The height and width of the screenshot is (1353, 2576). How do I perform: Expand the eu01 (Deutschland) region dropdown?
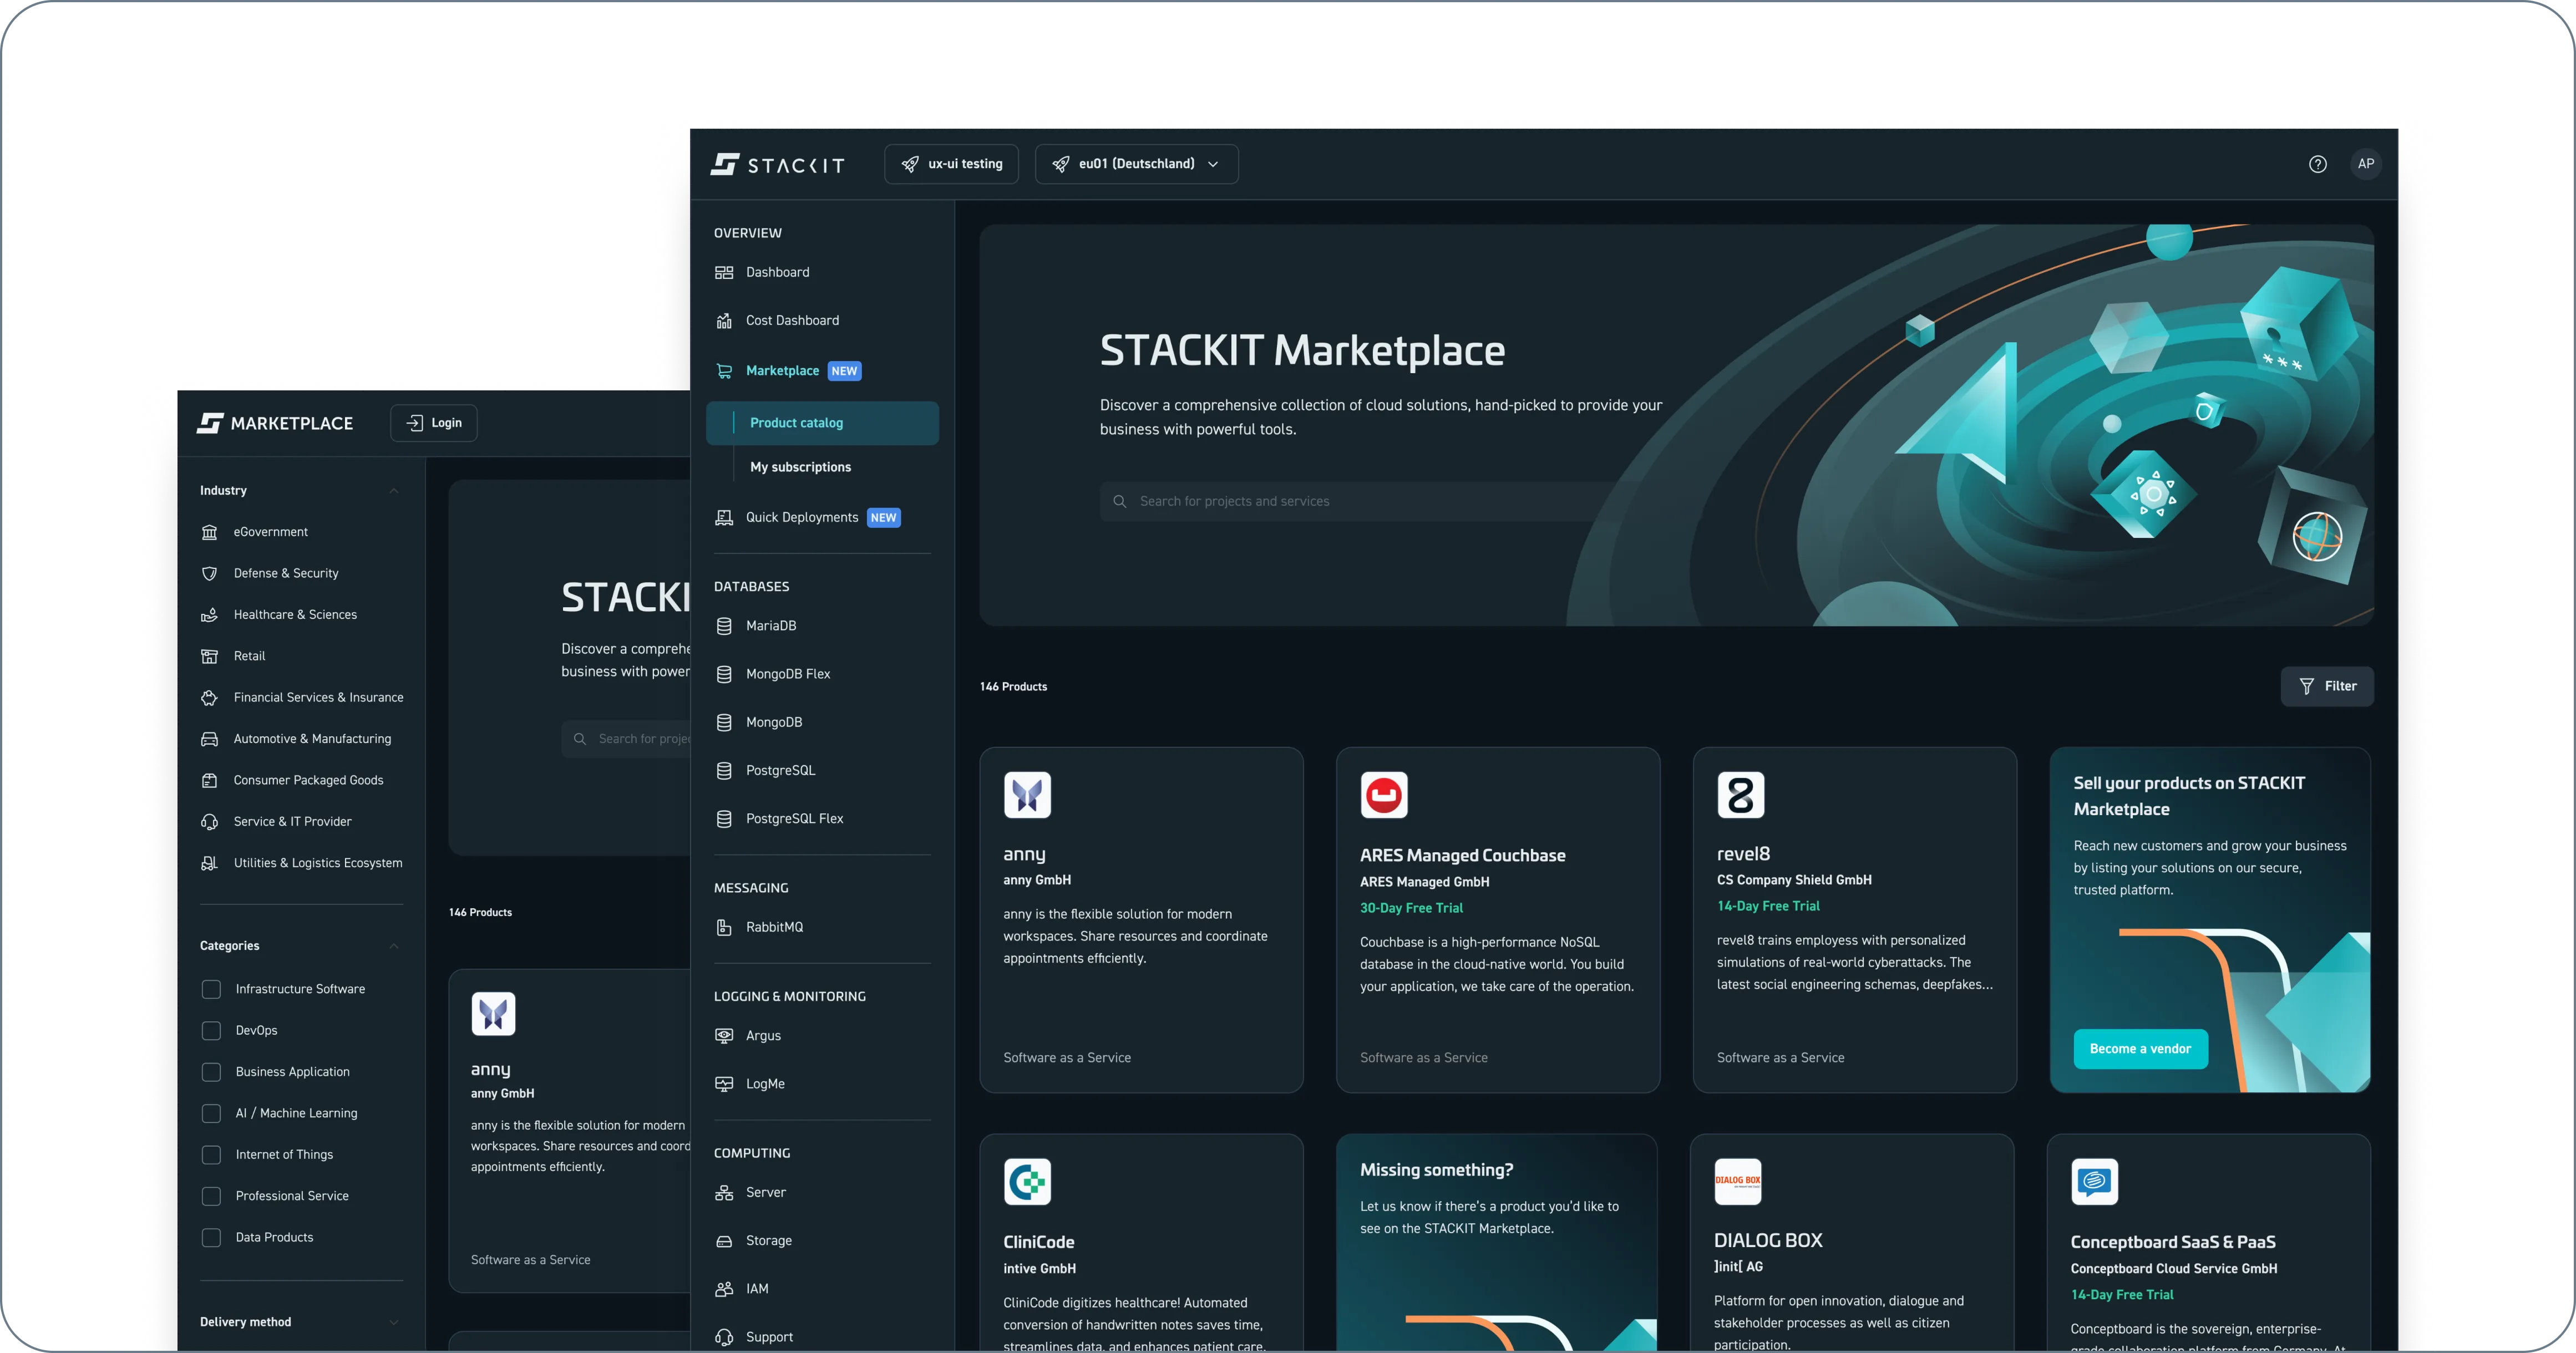coord(1137,163)
